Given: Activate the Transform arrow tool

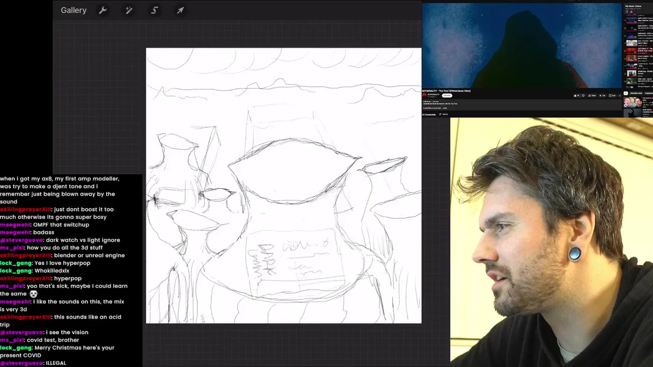Looking at the screenshot, I should coord(180,10).
